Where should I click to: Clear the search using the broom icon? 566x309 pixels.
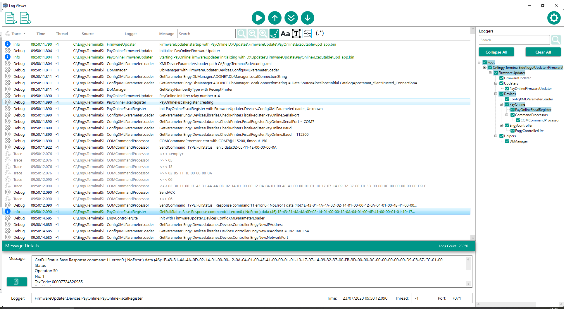pos(274,33)
